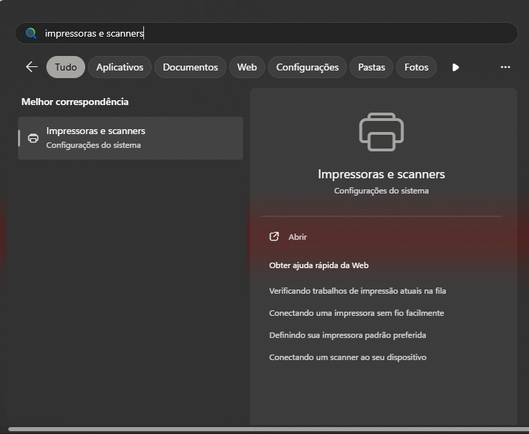
Task: Click the Abrir external link icon
Action: (x=274, y=236)
